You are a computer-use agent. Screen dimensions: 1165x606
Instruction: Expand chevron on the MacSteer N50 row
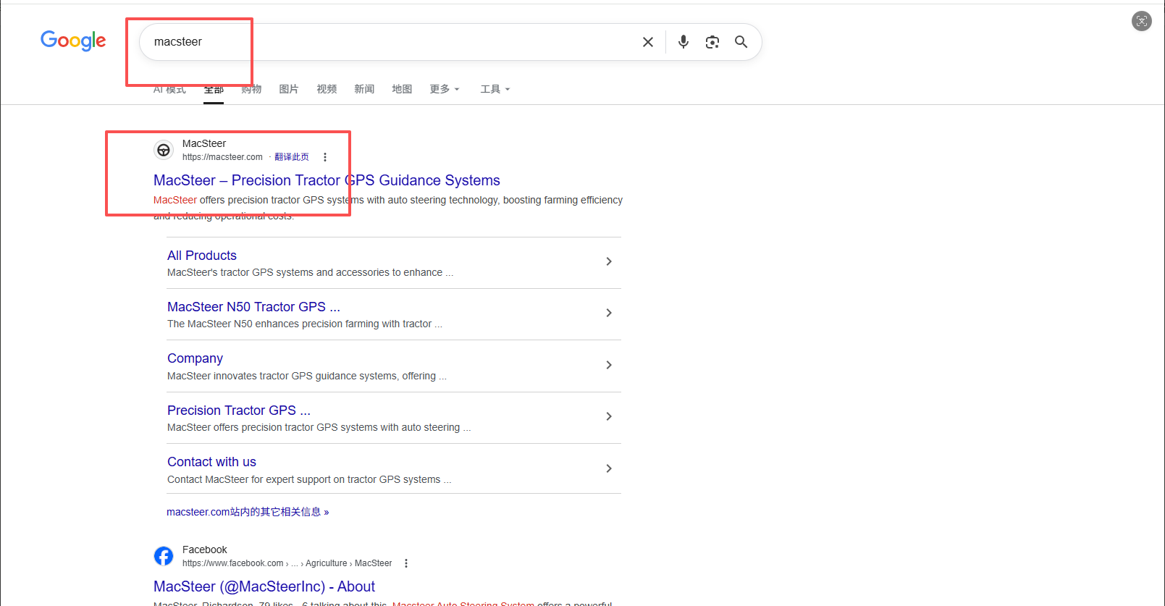pos(609,313)
